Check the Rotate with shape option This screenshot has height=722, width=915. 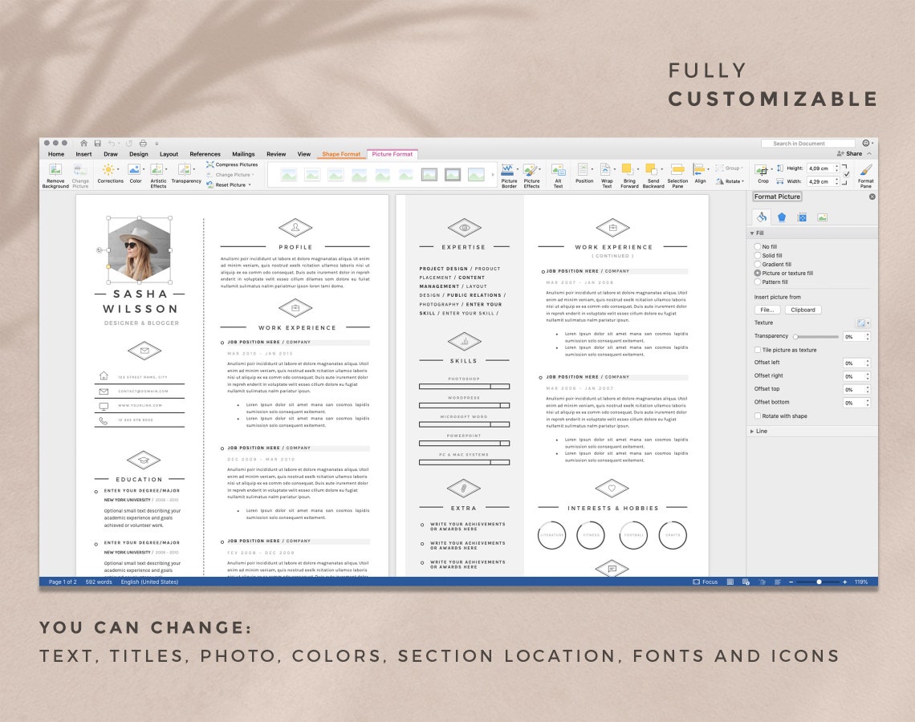click(x=756, y=416)
